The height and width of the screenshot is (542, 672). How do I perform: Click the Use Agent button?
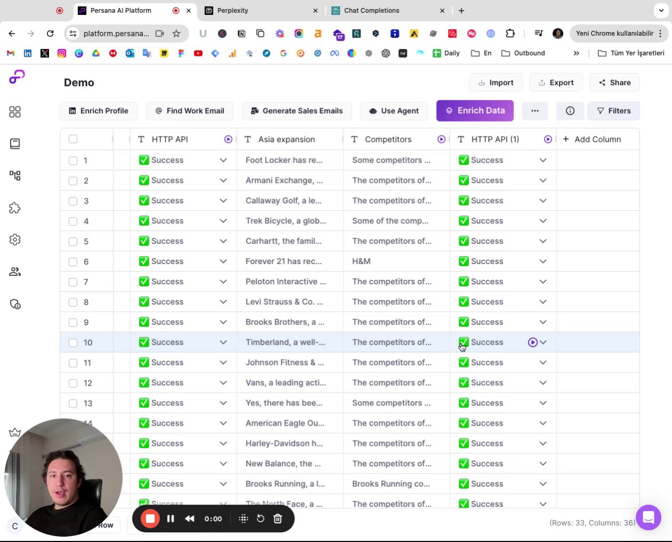click(394, 111)
